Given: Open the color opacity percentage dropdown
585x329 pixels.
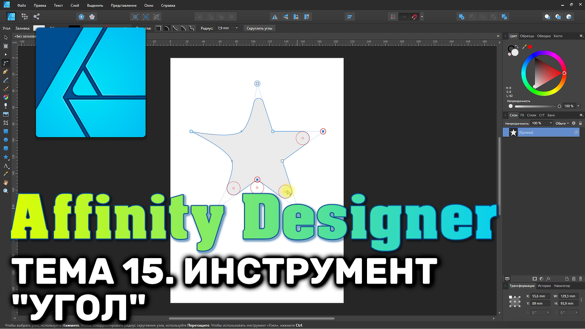Looking at the screenshot, I should (x=577, y=106).
